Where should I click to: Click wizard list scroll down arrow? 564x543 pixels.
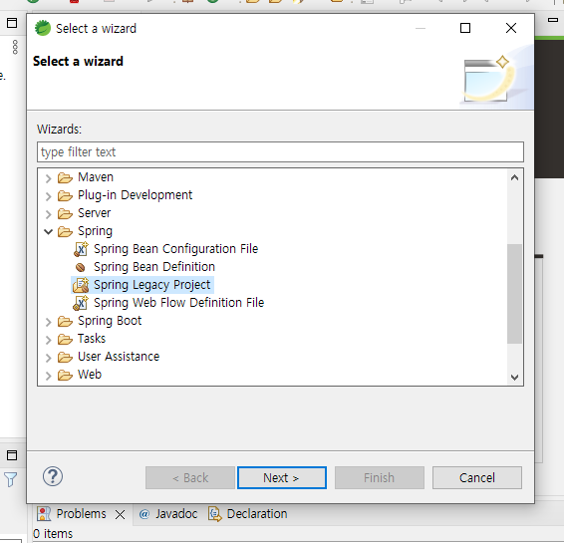click(x=515, y=378)
